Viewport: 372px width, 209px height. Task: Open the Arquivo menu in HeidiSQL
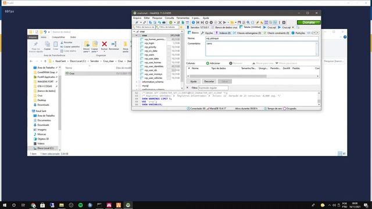pyautogui.click(x=137, y=18)
